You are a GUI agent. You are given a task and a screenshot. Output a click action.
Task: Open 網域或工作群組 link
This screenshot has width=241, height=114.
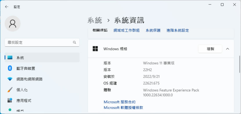127,30
